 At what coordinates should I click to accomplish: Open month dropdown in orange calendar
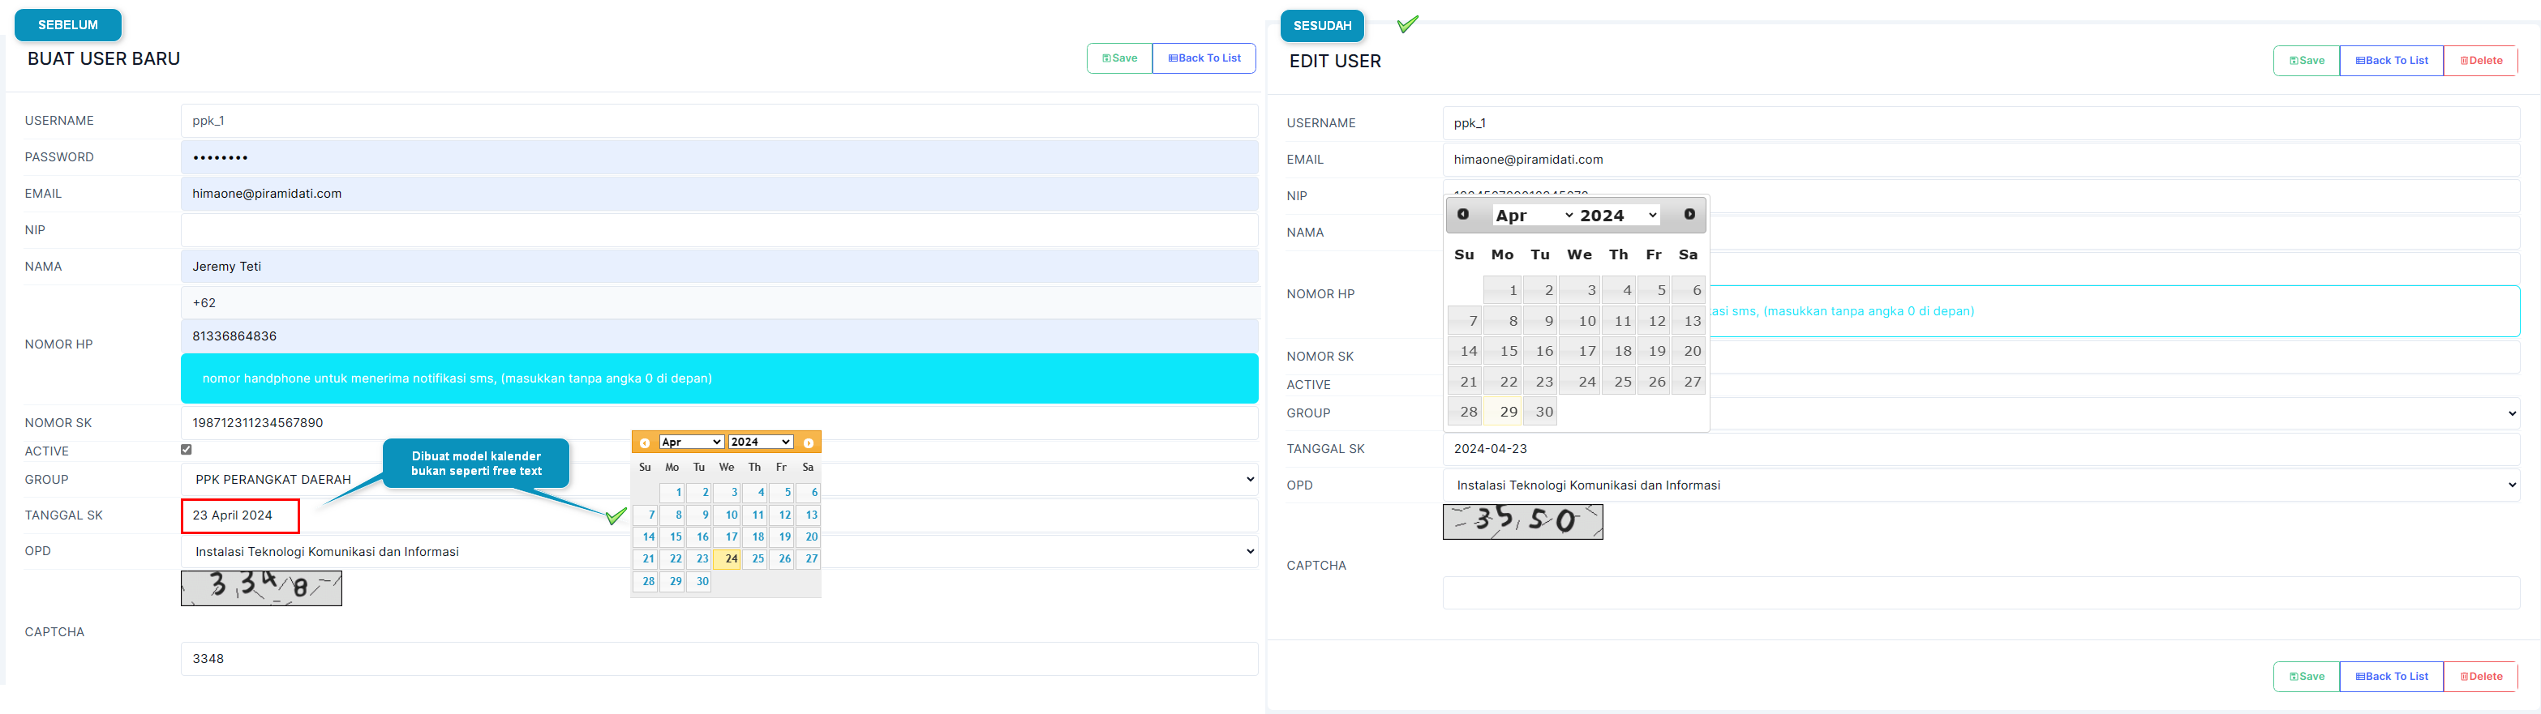click(x=692, y=442)
